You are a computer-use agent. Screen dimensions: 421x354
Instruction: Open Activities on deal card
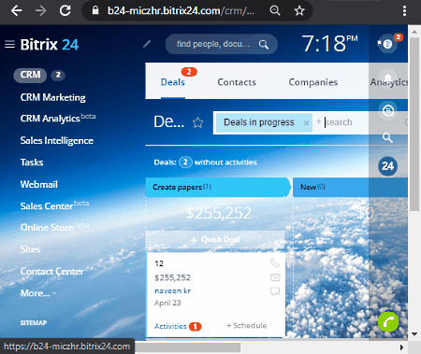click(x=170, y=326)
